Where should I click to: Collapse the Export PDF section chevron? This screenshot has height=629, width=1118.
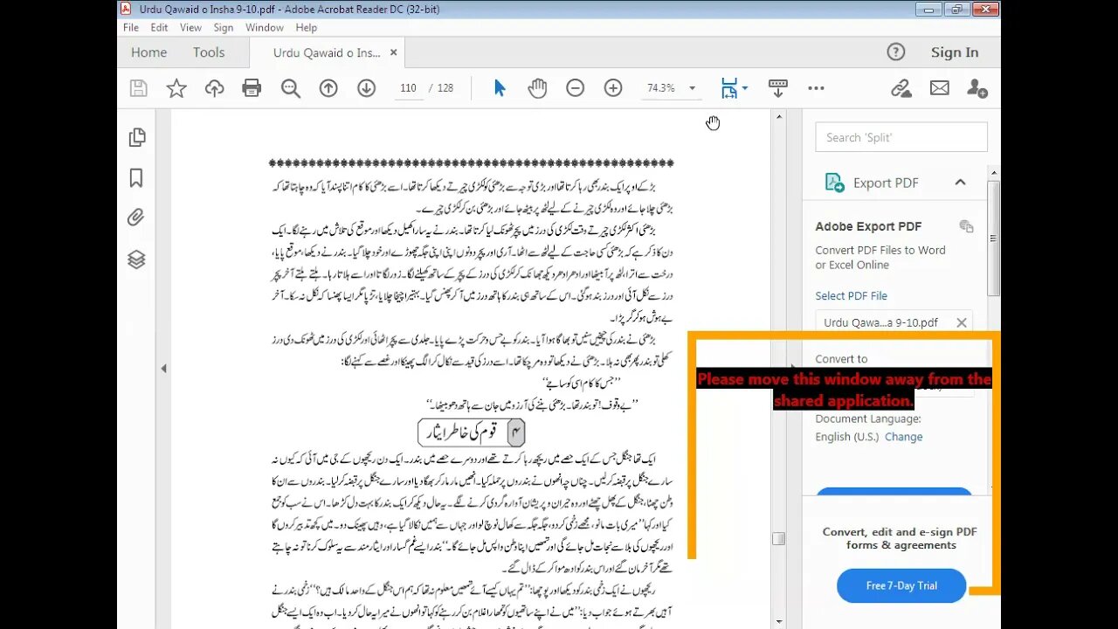[x=960, y=183]
